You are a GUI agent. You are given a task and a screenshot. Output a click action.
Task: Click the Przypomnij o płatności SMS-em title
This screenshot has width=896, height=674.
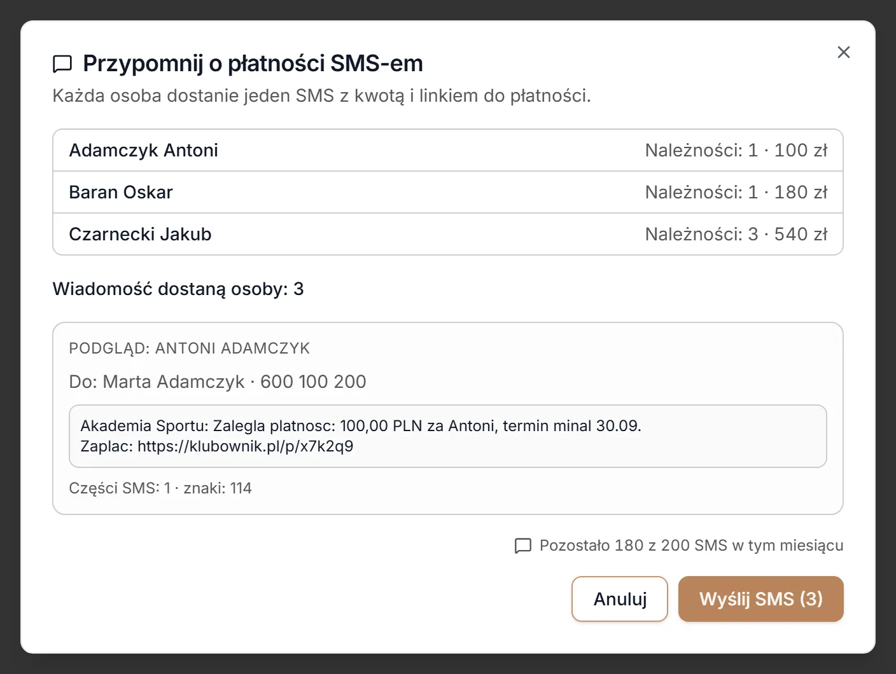tap(253, 64)
